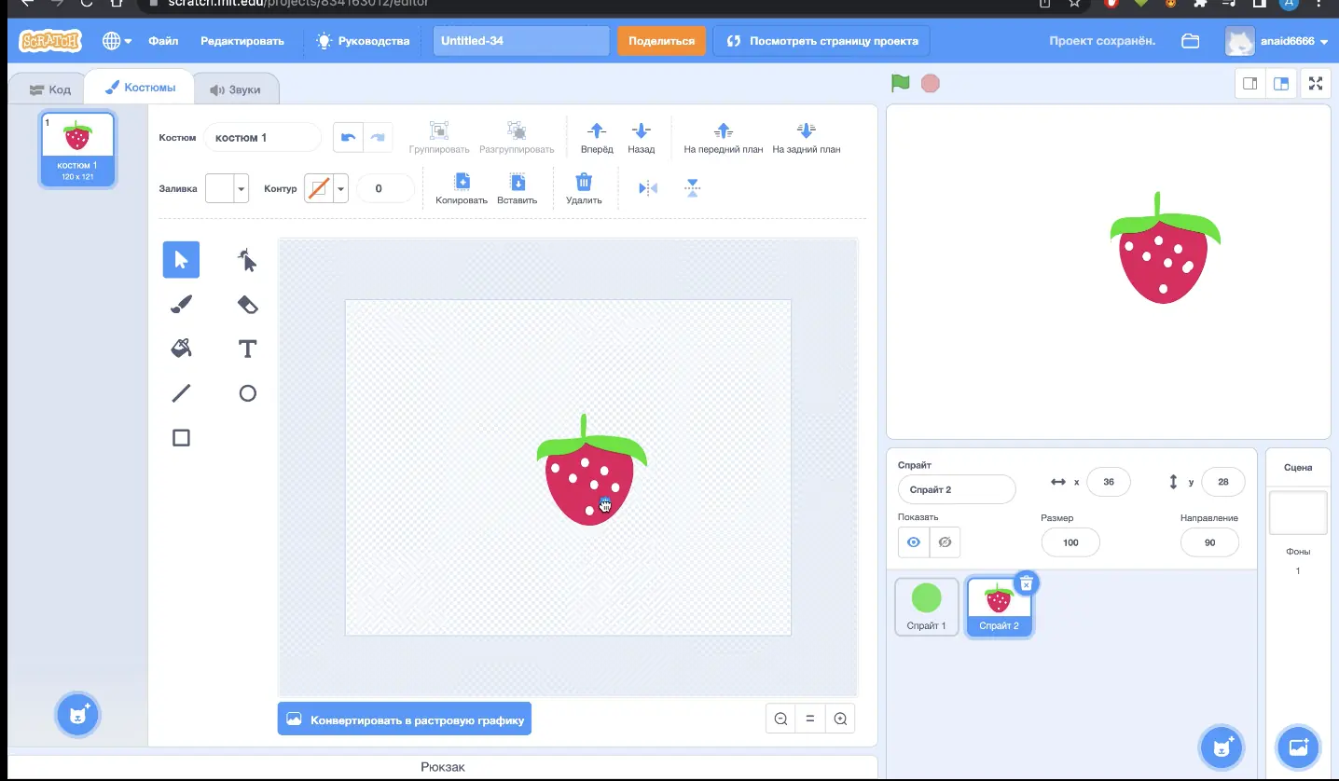This screenshot has width=1339, height=781.
Task: Click Конвертировать в растровую графику button
Action: (x=405, y=719)
